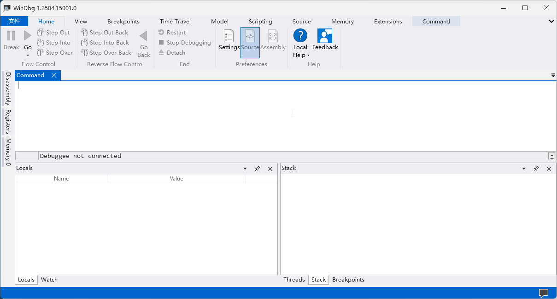Open the Source ribbon tab
Image resolution: width=557 pixels, height=299 pixels.
click(302, 21)
